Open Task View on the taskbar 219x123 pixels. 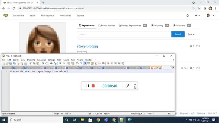coord(74,120)
